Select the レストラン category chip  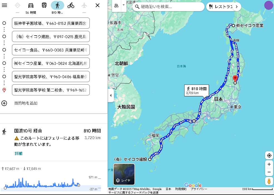click(x=221, y=7)
